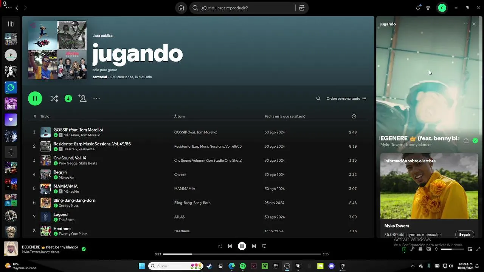The image size is (484, 272).
Task: Open the controlai profile link
Action: coord(99,77)
